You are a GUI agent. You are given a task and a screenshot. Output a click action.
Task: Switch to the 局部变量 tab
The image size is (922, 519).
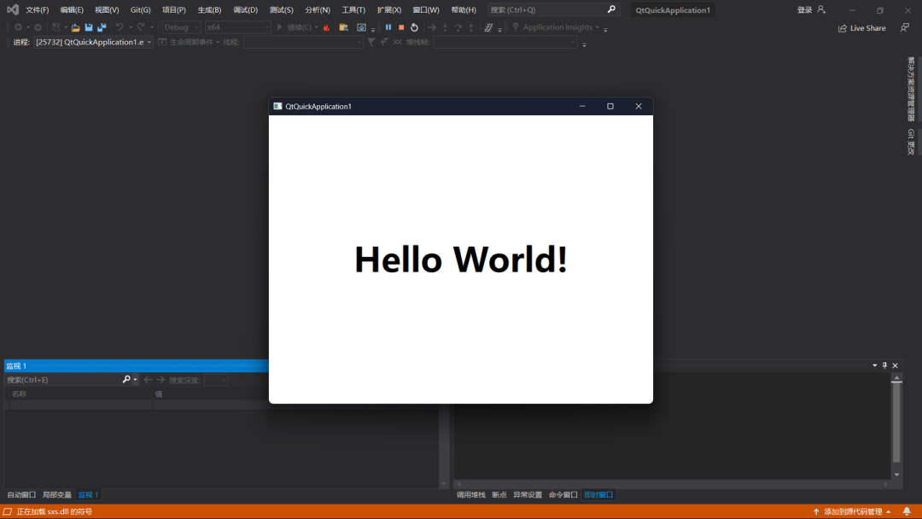point(57,494)
